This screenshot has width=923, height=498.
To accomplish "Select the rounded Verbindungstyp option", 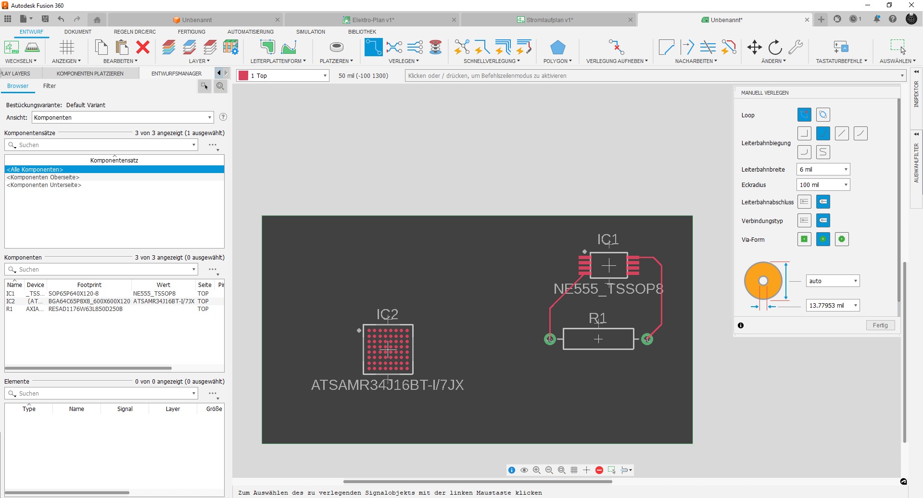I will [x=823, y=221].
